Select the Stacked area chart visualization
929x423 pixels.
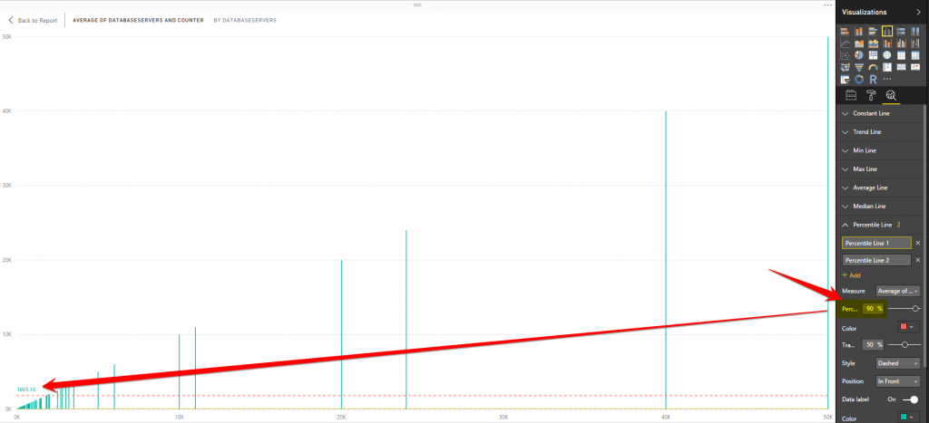[873, 43]
